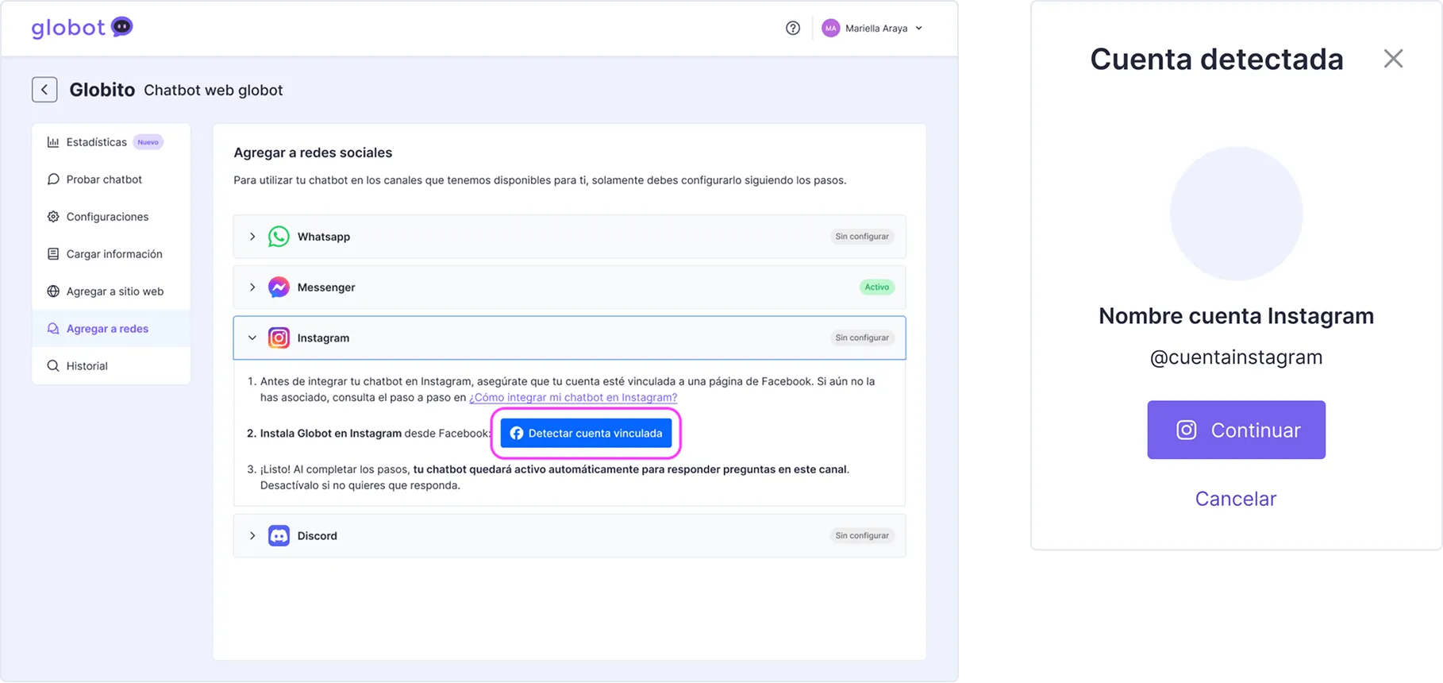
Task: Go back with the arrow button
Action: (x=44, y=90)
